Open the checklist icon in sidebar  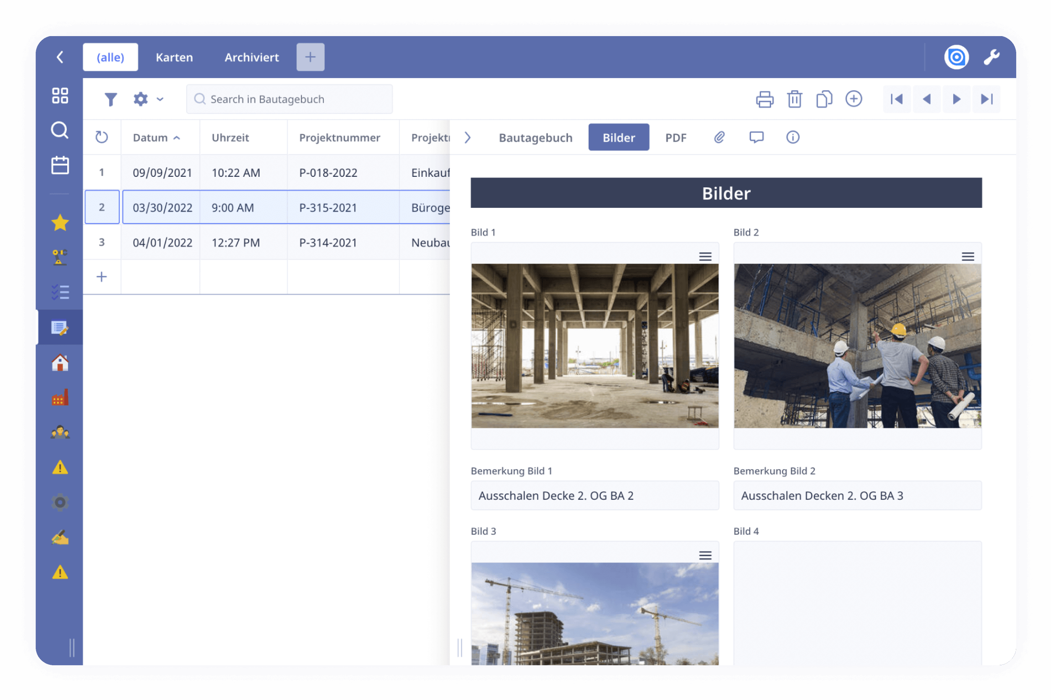(x=60, y=292)
